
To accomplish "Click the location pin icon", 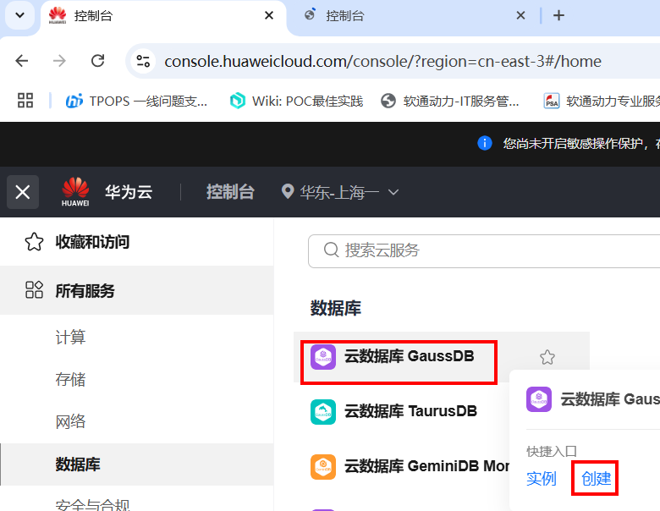I will pos(288,192).
